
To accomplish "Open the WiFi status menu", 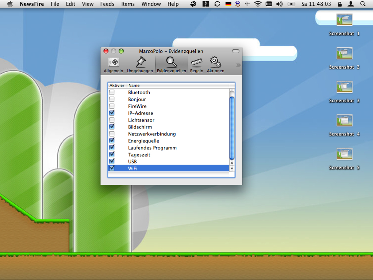I will click(x=258, y=4).
